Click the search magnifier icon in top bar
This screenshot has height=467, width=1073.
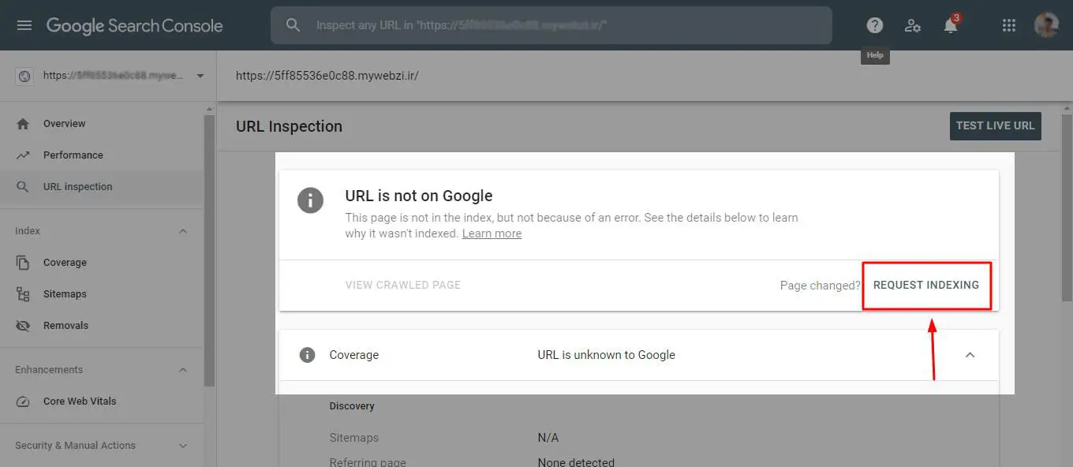(293, 25)
